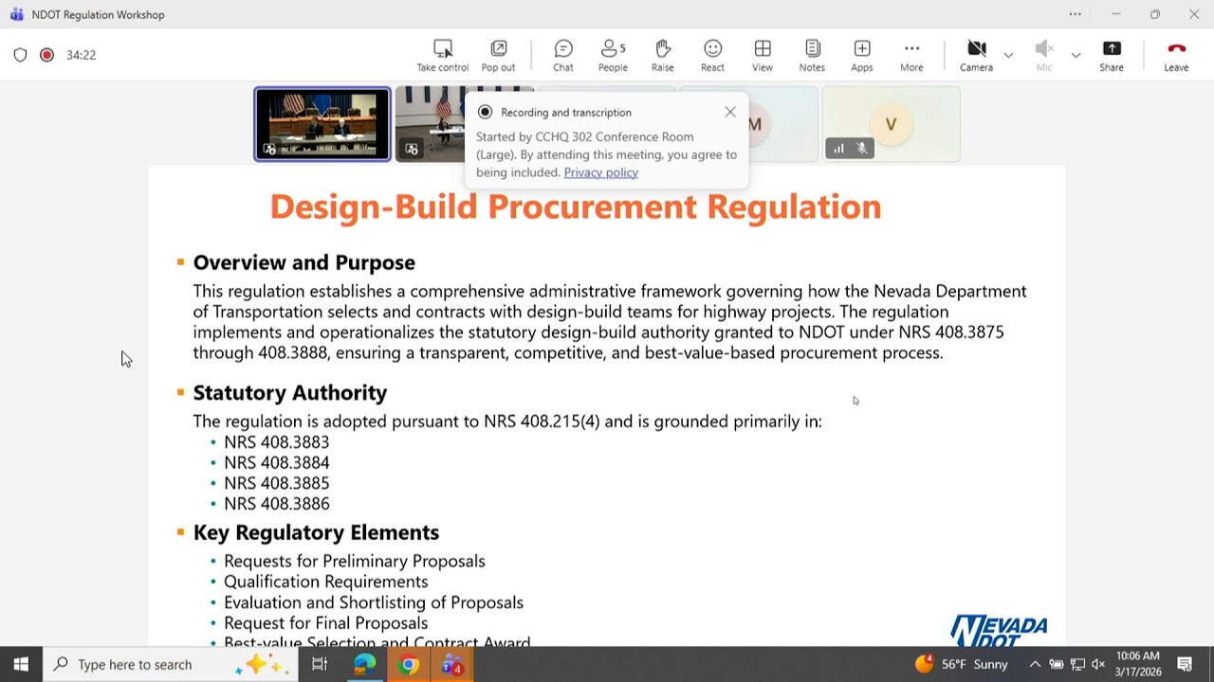Select the second video feed thumbnail

point(430,124)
